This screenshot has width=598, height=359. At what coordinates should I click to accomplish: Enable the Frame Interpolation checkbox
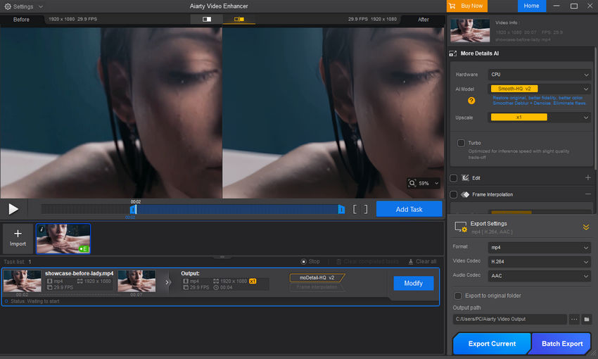point(454,194)
